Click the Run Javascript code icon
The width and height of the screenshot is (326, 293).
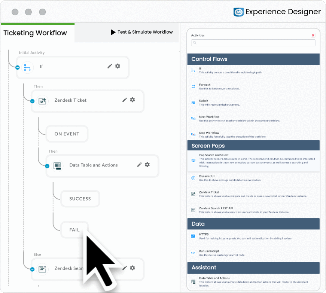(x=193, y=253)
